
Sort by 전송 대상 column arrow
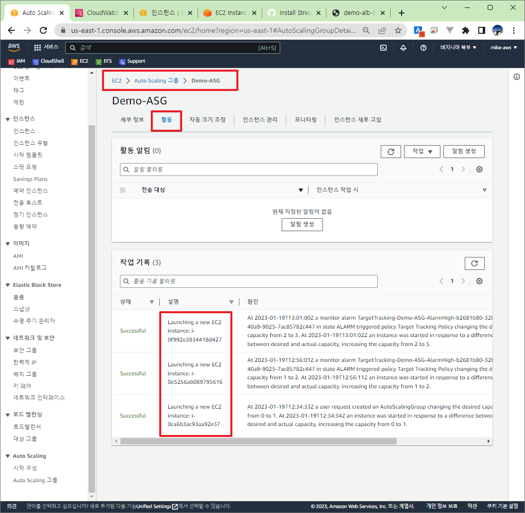click(301, 190)
